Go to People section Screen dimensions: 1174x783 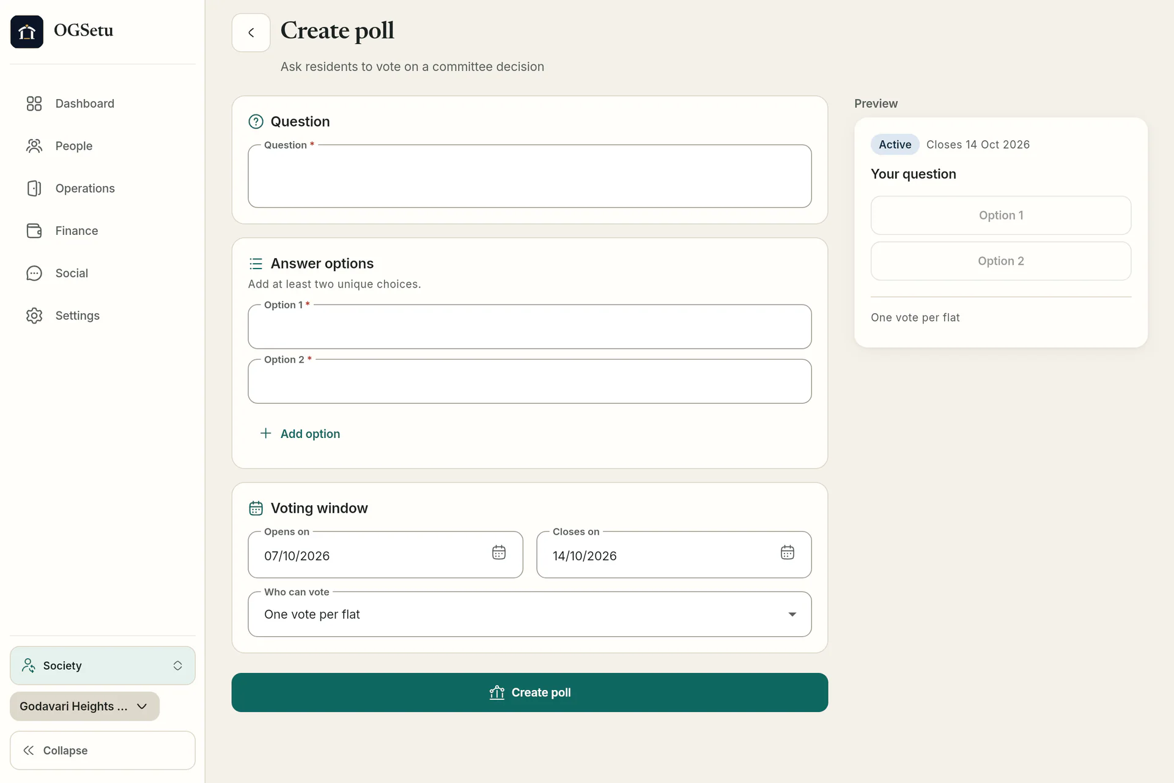click(x=103, y=146)
